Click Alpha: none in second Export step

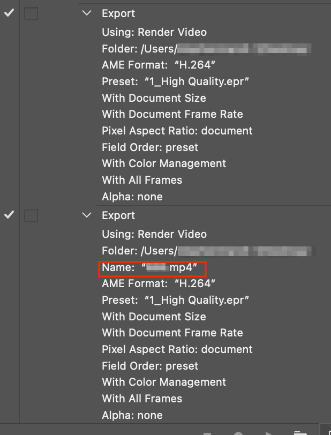[132, 415]
